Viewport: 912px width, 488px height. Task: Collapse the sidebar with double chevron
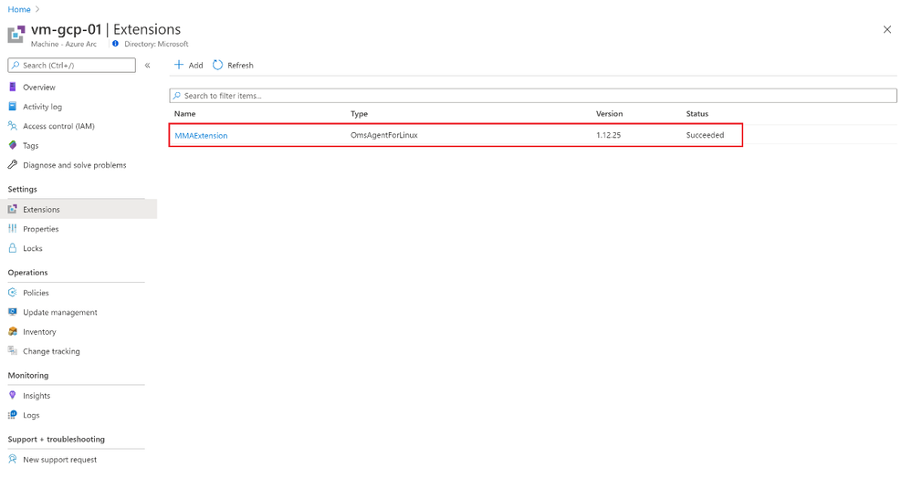pyautogui.click(x=148, y=65)
